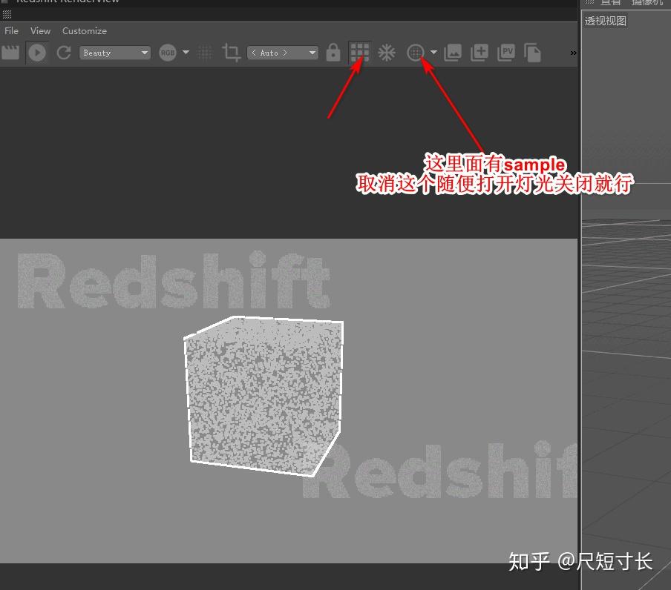Start interactive rendering with the play button
Image resolution: width=671 pixels, height=590 pixels.
(x=37, y=53)
